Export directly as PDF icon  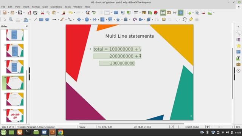pos(29,12)
